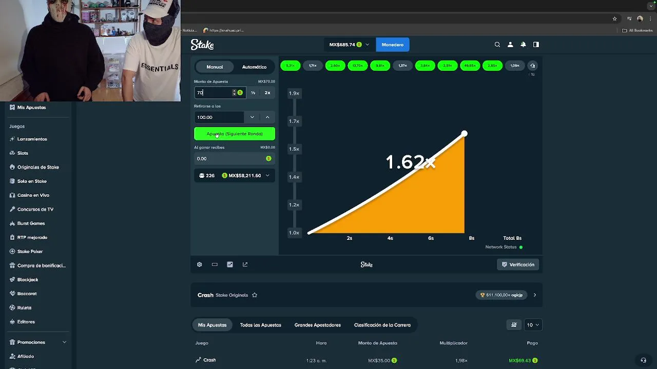The height and width of the screenshot is (369, 657).
Task: Open the All Bookmarks folder
Action: [637, 30]
